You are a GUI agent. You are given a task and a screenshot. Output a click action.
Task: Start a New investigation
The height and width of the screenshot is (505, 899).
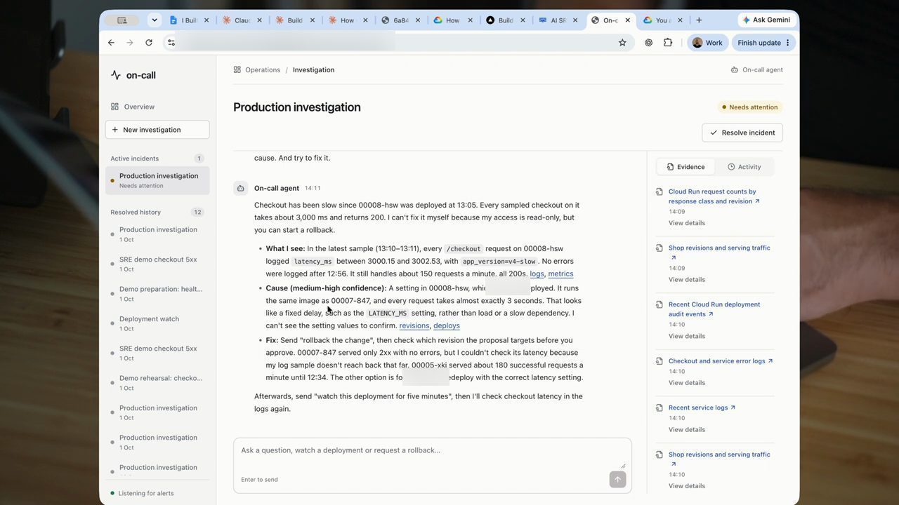[x=157, y=130]
